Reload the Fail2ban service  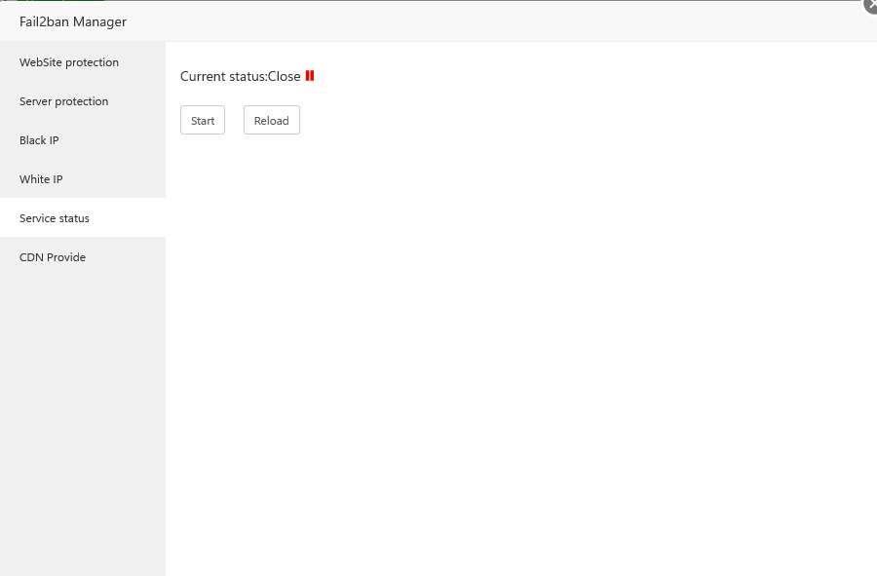pos(271,120)
